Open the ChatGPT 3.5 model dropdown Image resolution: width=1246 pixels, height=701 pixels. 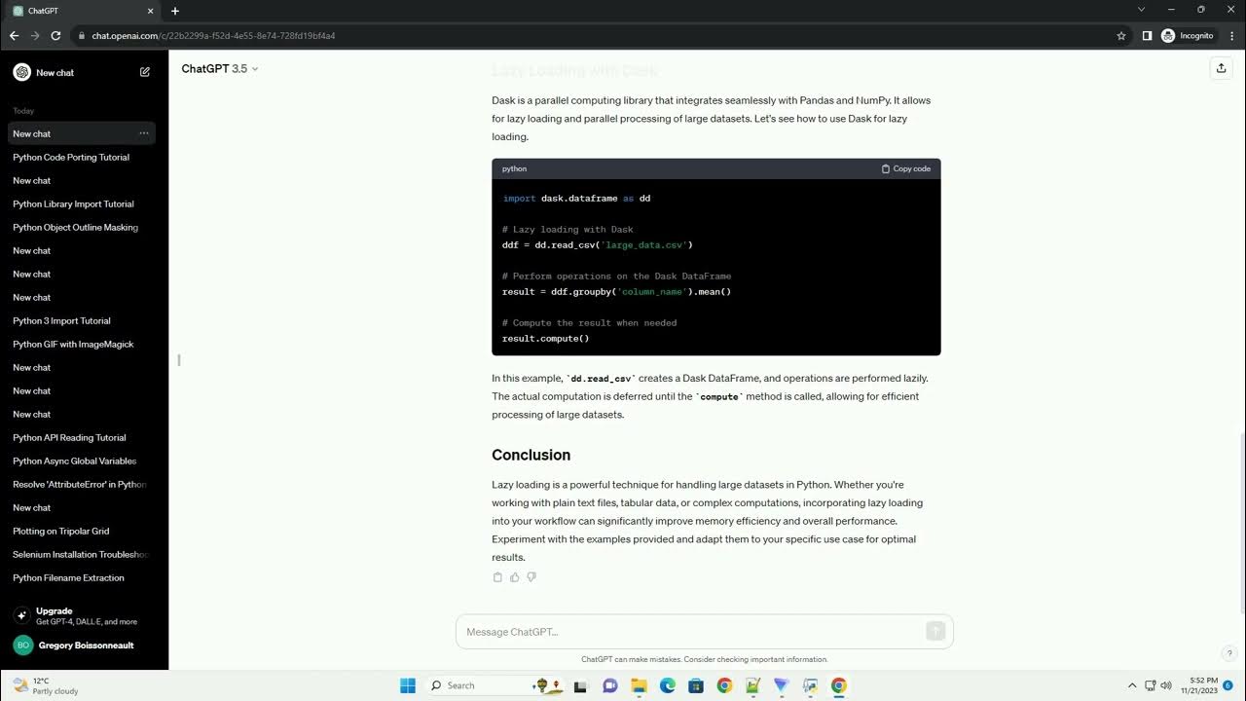point(220,68)
